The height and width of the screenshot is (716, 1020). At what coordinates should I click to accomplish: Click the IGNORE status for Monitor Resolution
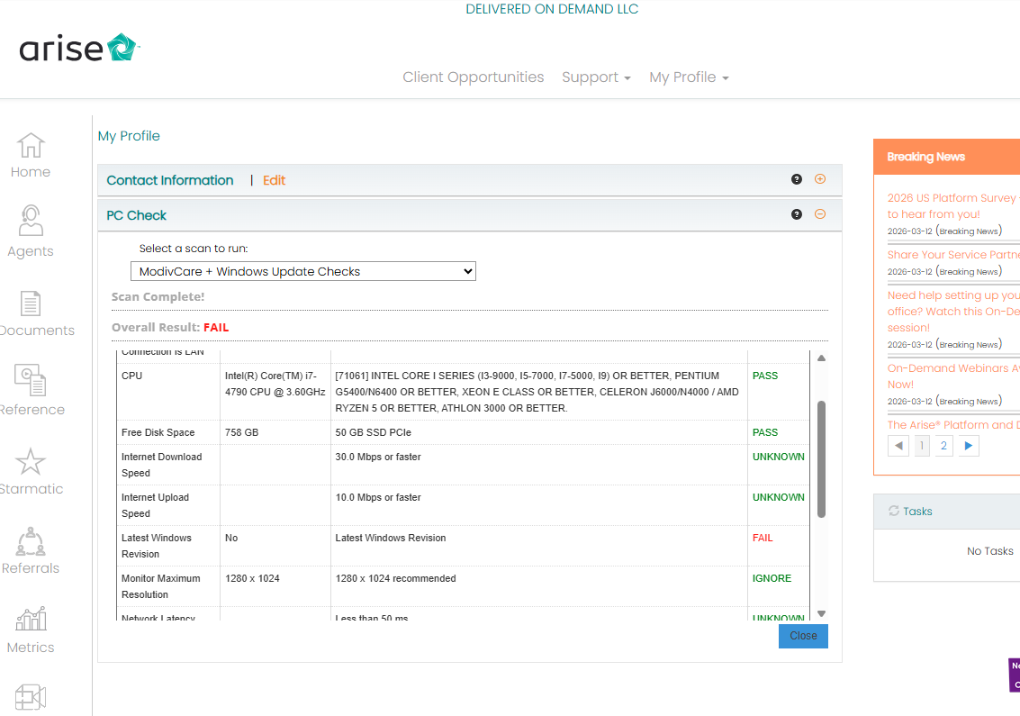772,578
